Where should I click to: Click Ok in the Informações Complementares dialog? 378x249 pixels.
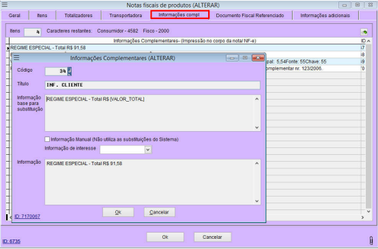click(118, 212)
